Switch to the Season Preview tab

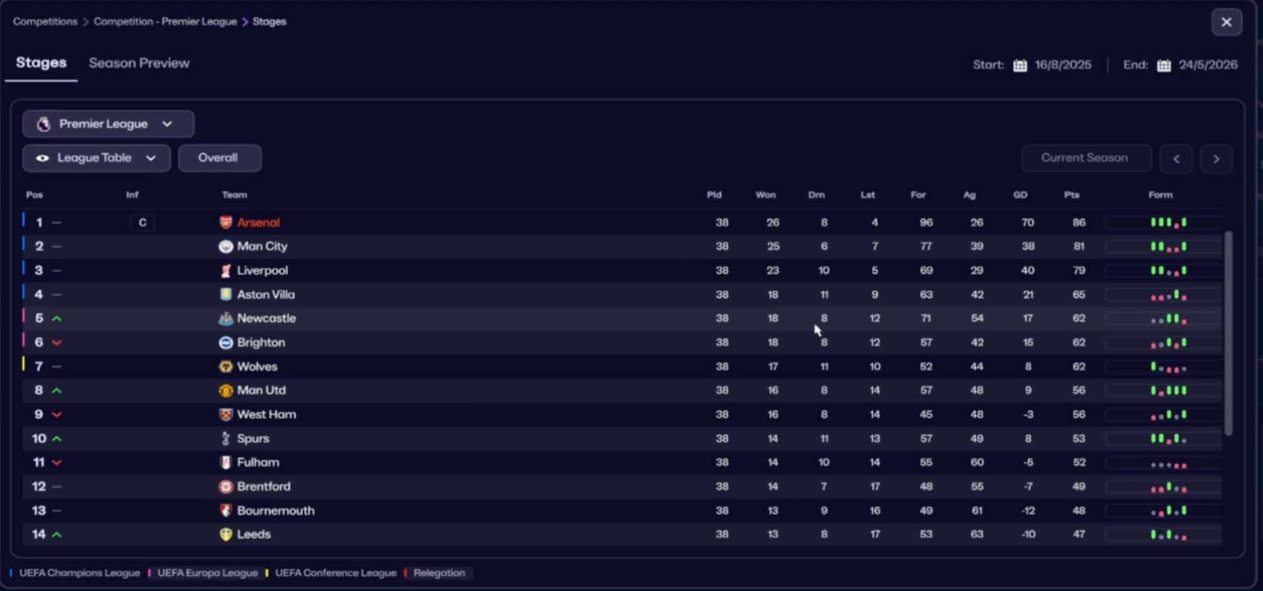139,63
